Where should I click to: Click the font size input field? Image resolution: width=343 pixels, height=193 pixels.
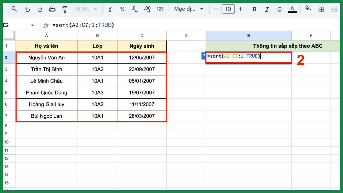228,9
